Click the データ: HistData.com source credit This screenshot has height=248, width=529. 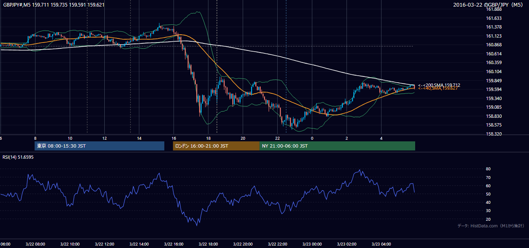pos(491,226)
